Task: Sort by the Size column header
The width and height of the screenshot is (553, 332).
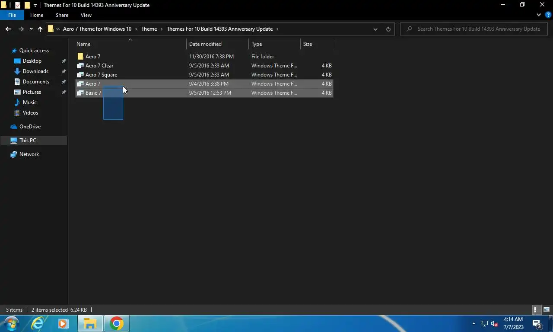Action: tap(318, 44)
